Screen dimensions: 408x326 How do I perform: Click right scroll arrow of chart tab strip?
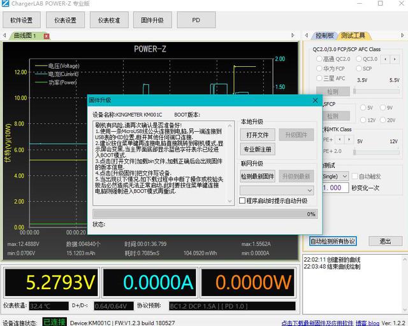(x=293, y=36)
